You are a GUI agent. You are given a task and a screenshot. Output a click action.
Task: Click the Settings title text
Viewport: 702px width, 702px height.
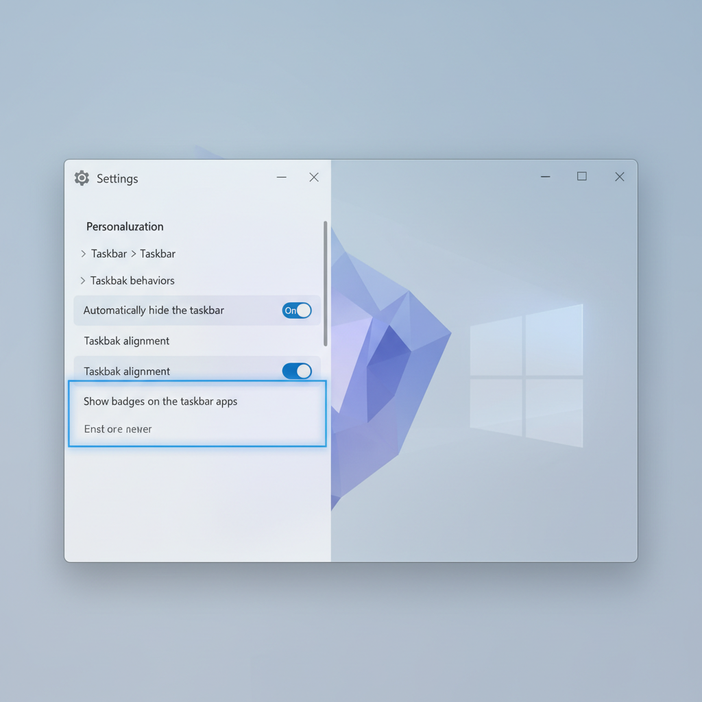[117, 178]
